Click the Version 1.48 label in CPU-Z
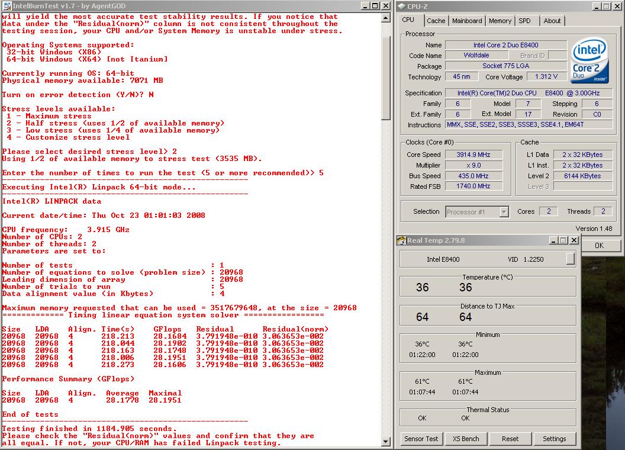 tap(594, 229)
